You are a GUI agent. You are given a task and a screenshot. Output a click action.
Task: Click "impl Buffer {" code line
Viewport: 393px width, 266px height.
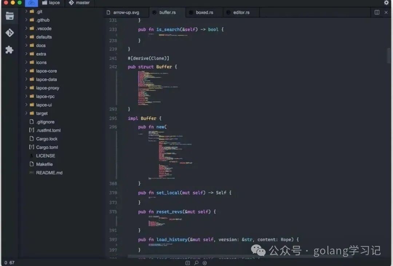[144, 118]
